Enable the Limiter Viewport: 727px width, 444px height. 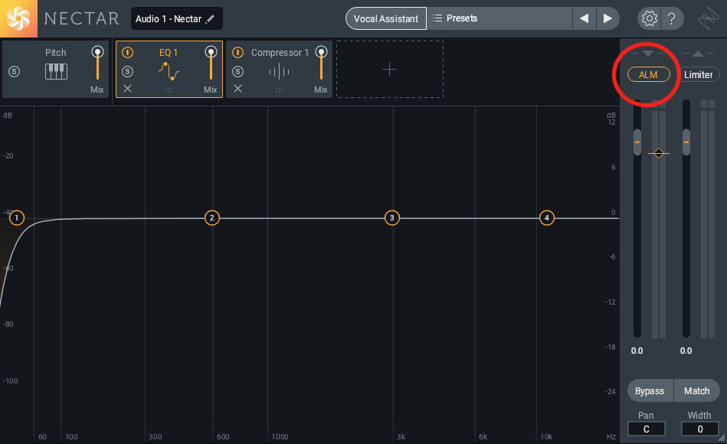(x=698, y=74)
